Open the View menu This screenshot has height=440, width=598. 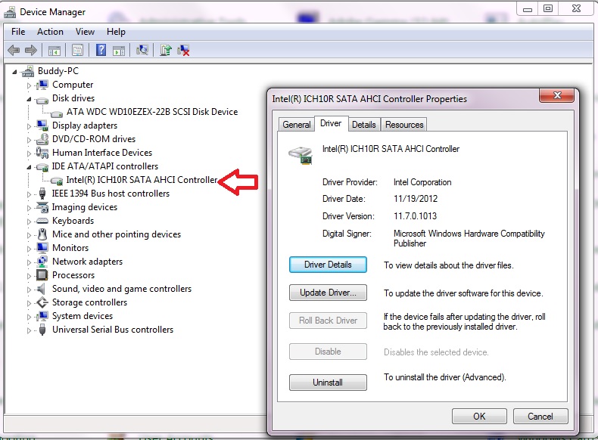pos(85,32)
